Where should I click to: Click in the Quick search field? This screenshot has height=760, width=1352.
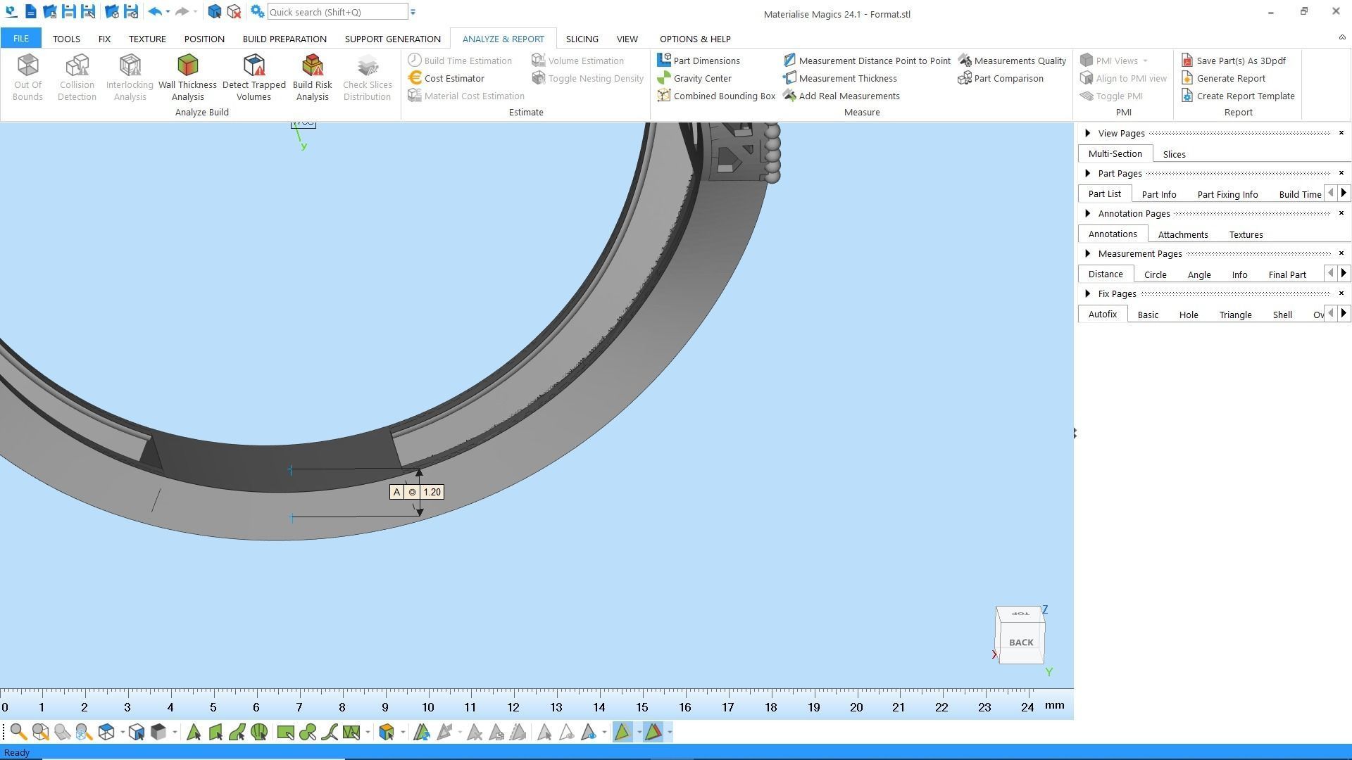pyautogui.click(x=337, y=12)
